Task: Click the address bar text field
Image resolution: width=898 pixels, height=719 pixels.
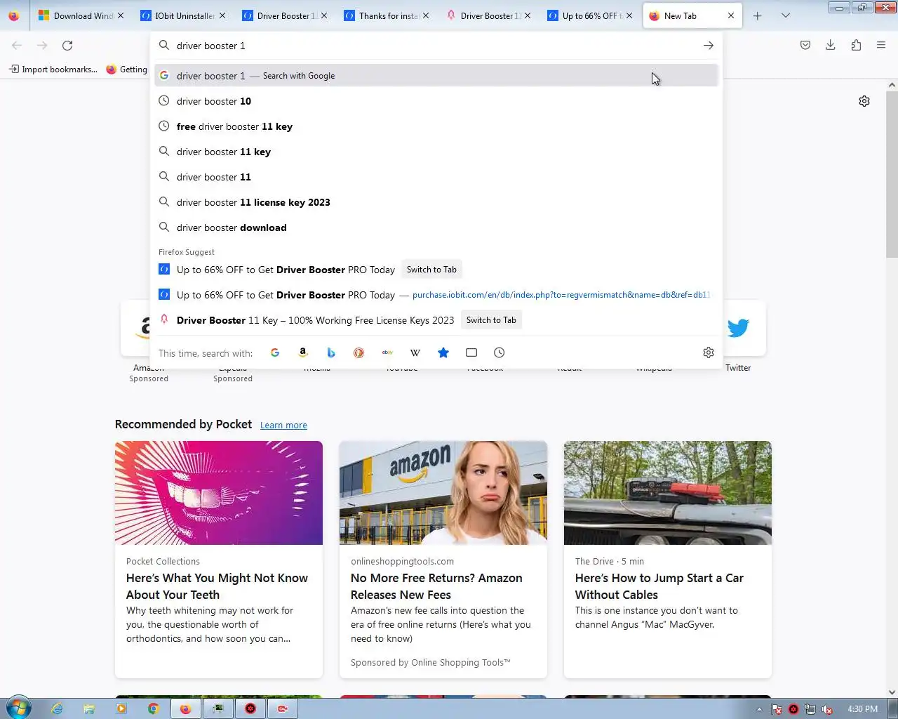Action: (435, 46)
